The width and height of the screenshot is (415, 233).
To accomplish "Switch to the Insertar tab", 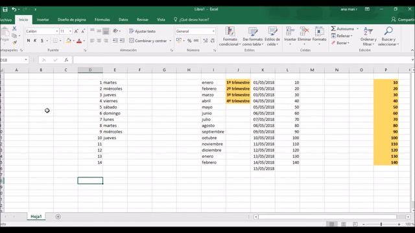I will (43, 19).
